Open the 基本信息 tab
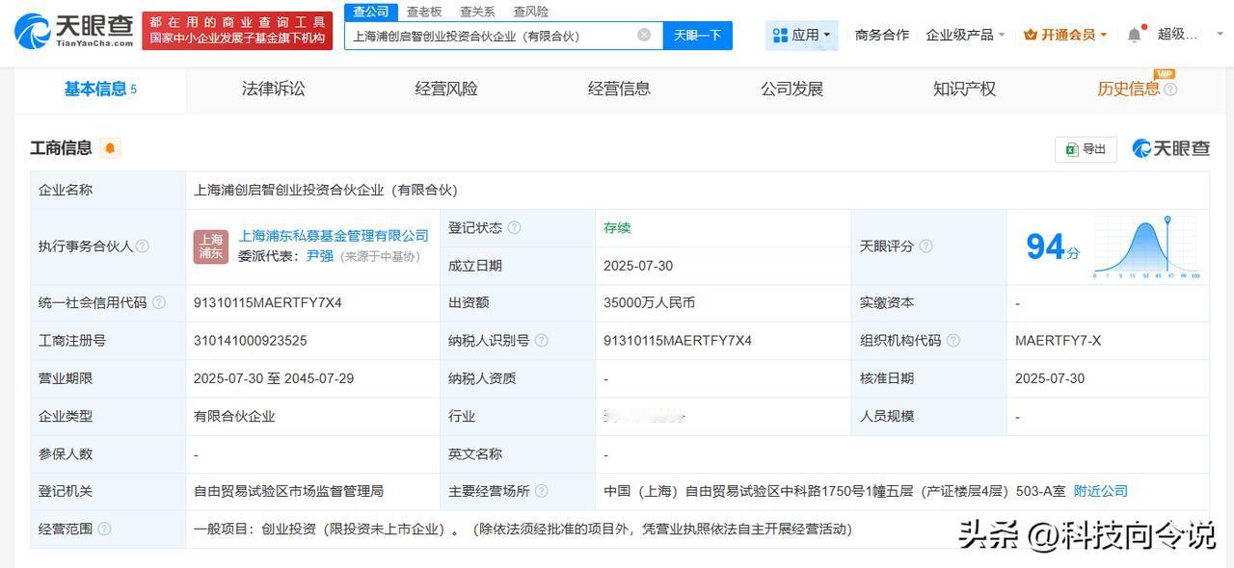1234x568 pixels. [100, 90]
